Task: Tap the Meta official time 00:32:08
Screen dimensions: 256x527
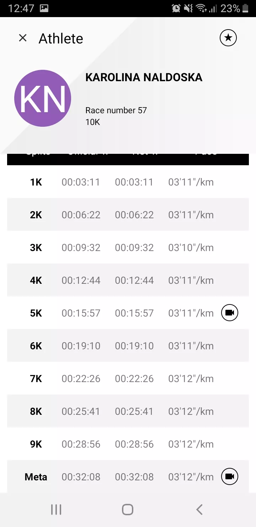Action: click(x=81, y=477)
